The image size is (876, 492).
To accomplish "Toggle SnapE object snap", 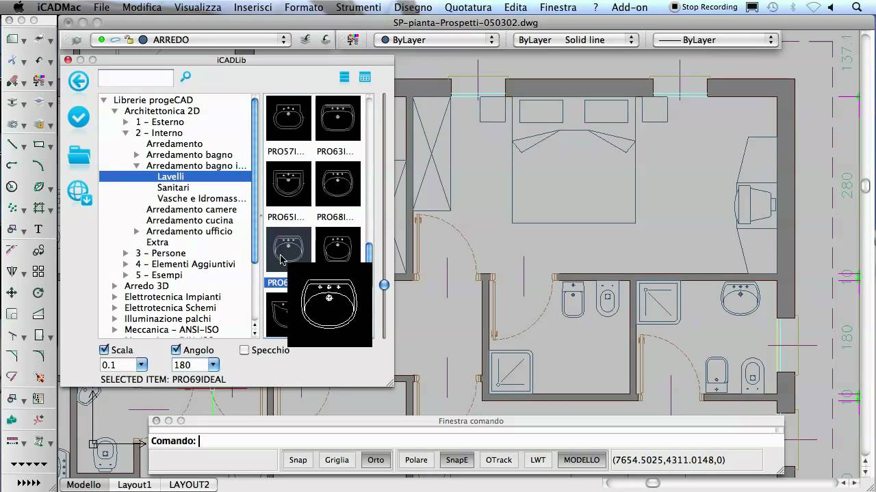I will (x=457, y=460).
